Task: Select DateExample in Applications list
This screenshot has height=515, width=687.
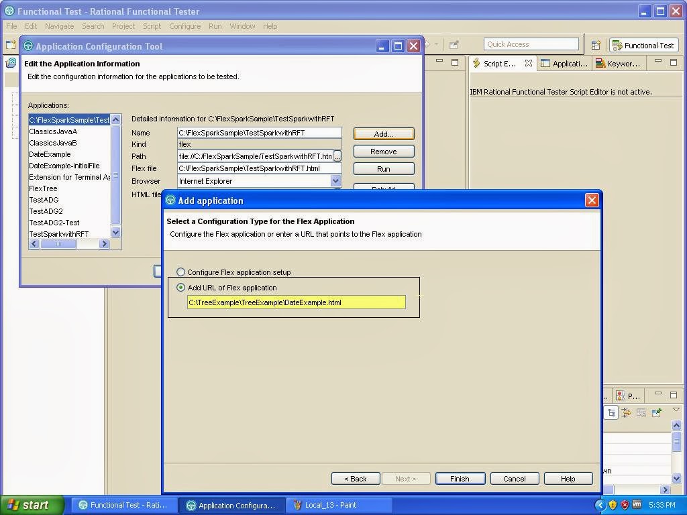Action: [50, 154]
